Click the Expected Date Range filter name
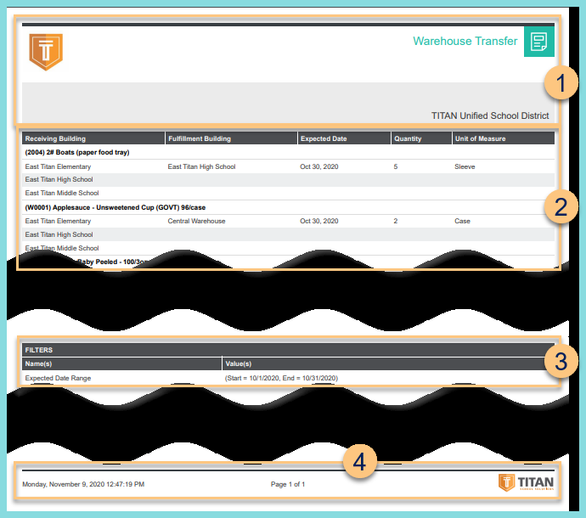Viewport: 586px width, 518px height. [58, 378]
